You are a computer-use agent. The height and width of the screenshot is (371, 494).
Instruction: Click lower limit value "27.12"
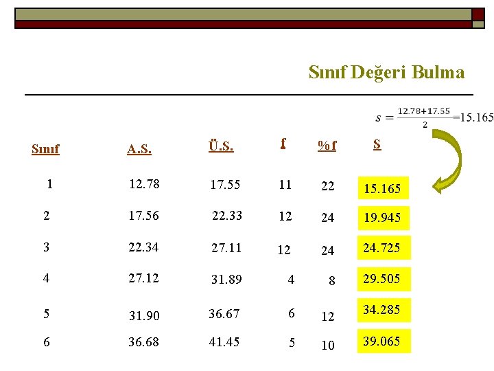[x=143, y=278]
